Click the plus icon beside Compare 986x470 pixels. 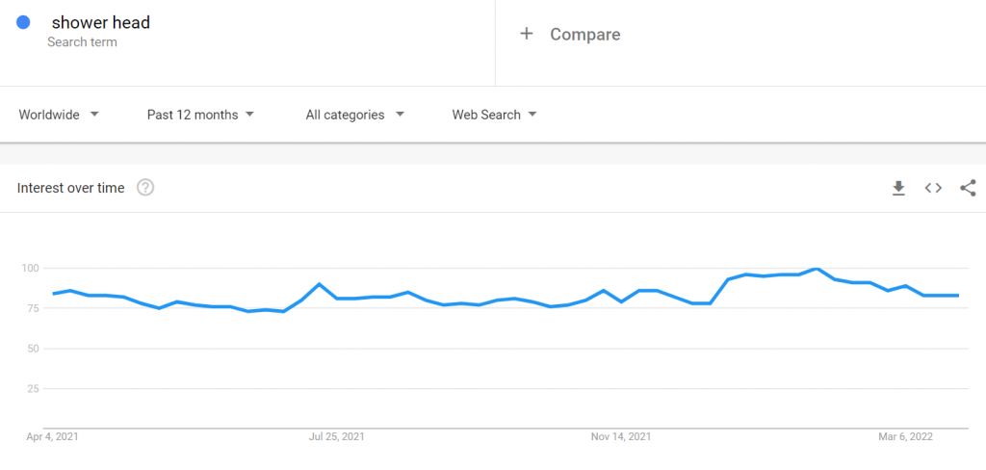pyautogui.click(x=527, y=34)
